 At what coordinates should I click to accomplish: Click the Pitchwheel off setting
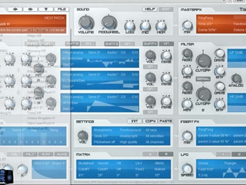coord(104,142)
